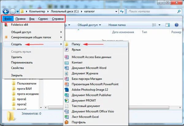Open the recent locations dropdown arrow
Viewport: 184px width, 126px height.
point(17,12)
